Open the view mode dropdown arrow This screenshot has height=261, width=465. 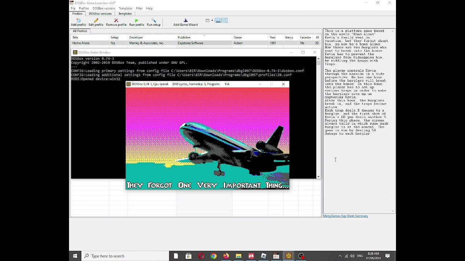[212, 21]
